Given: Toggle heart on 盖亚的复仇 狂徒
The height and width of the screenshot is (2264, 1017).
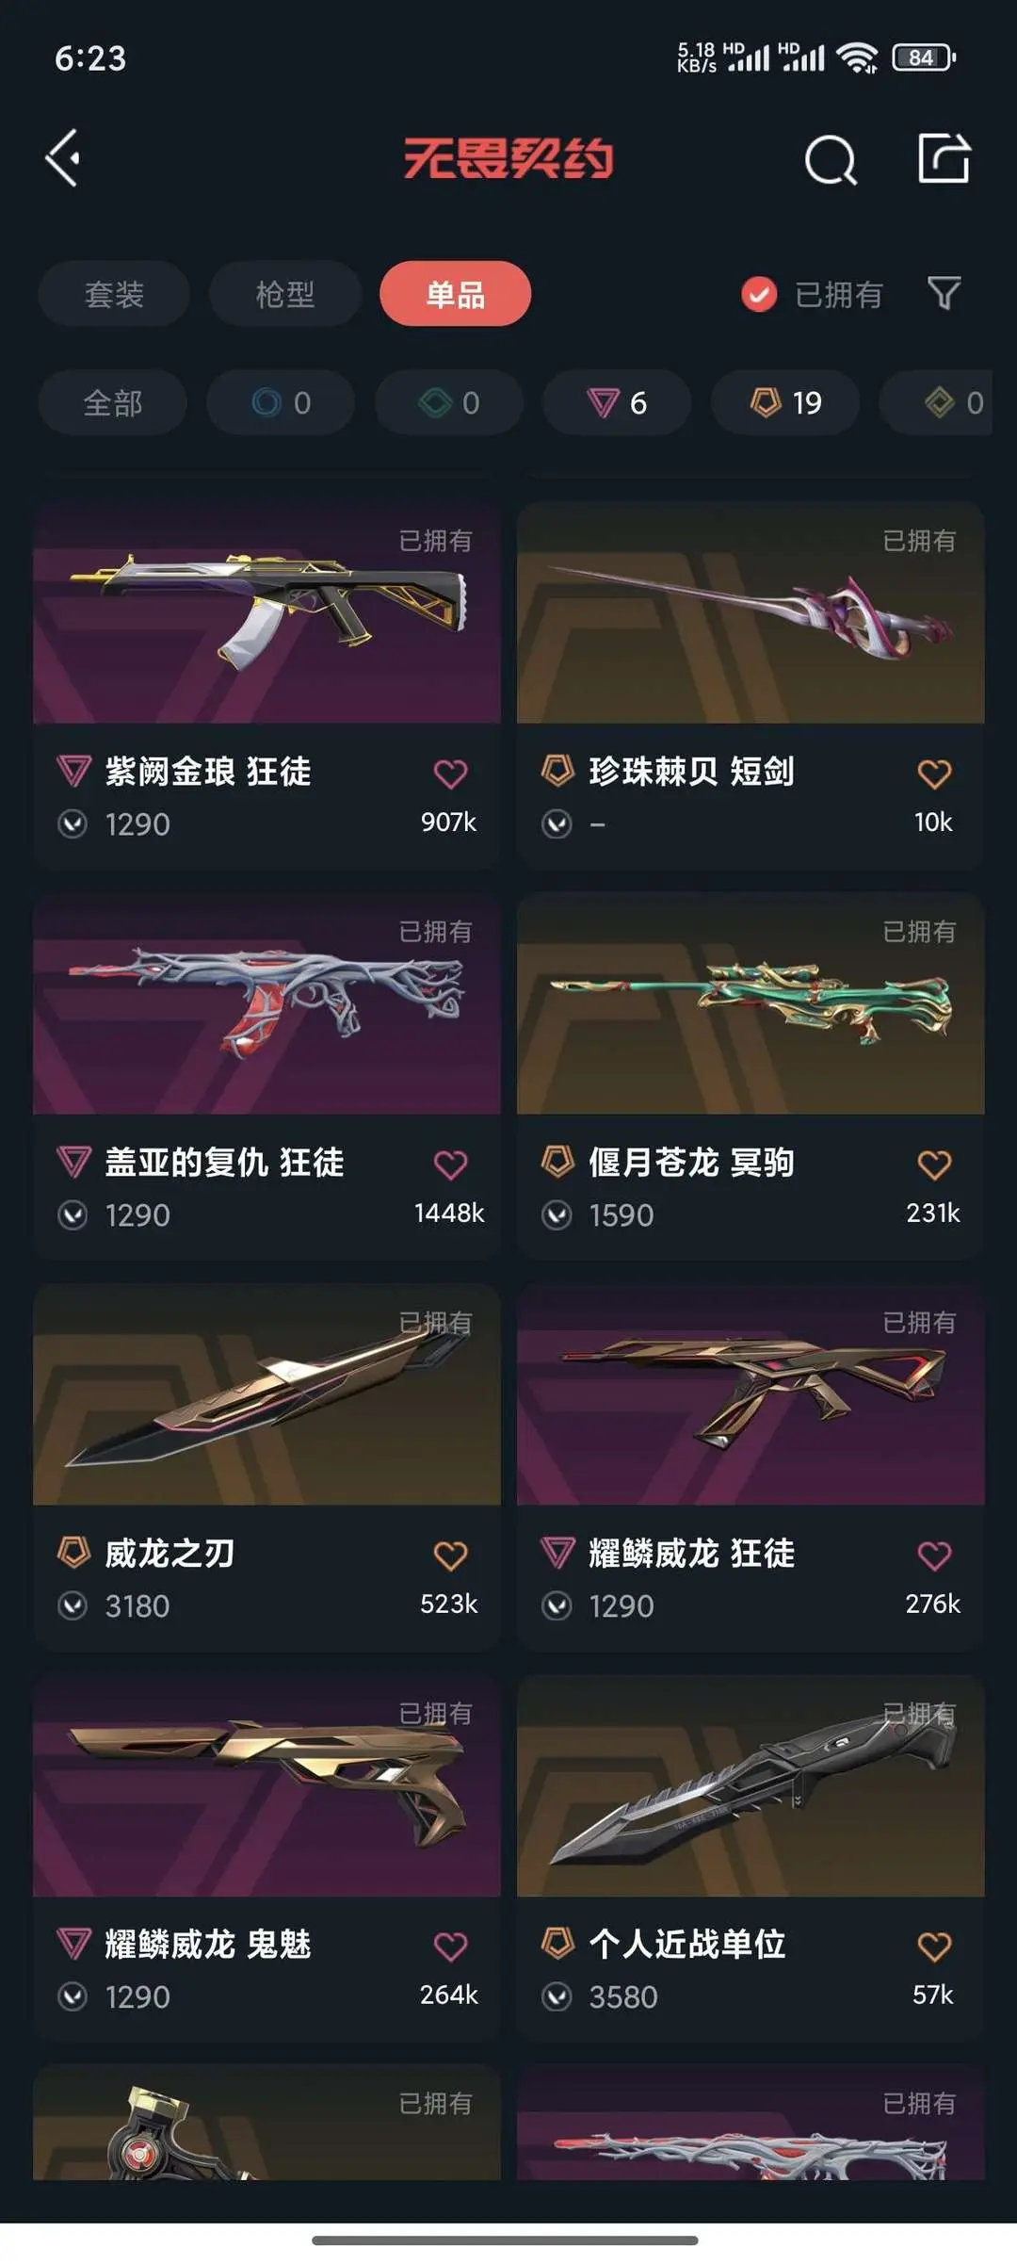Looking at the screenshot, I should (x=450, y=1165).
